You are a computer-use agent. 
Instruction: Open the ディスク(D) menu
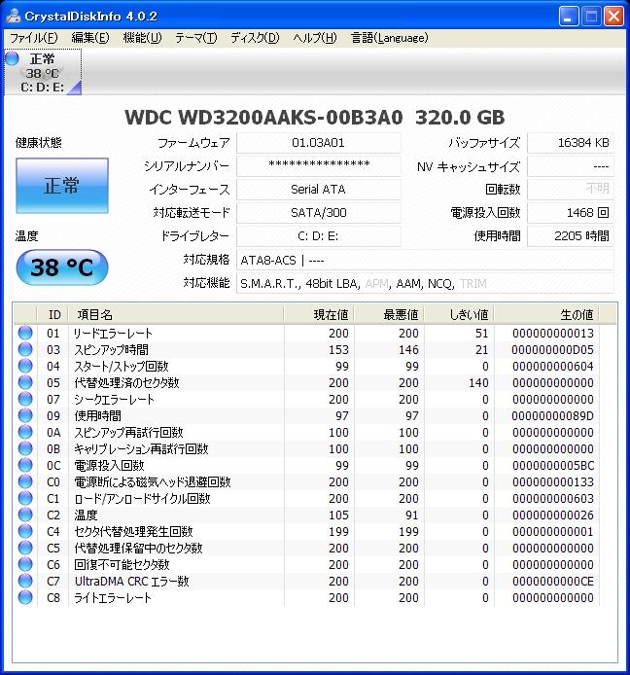click(255, 38)
